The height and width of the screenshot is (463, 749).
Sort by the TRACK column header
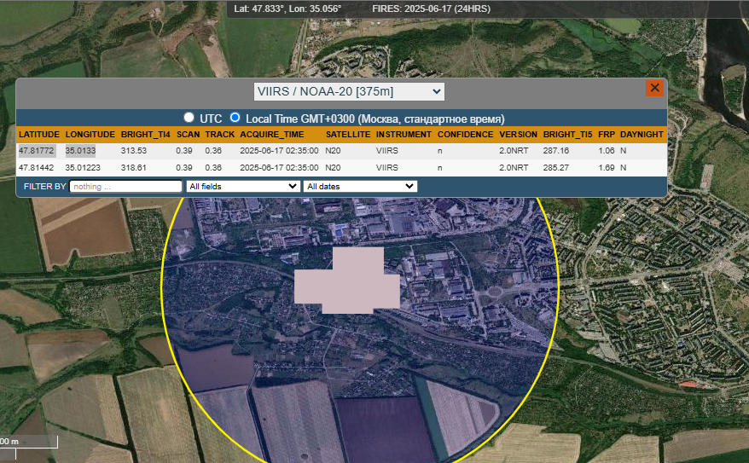point(220,135)
